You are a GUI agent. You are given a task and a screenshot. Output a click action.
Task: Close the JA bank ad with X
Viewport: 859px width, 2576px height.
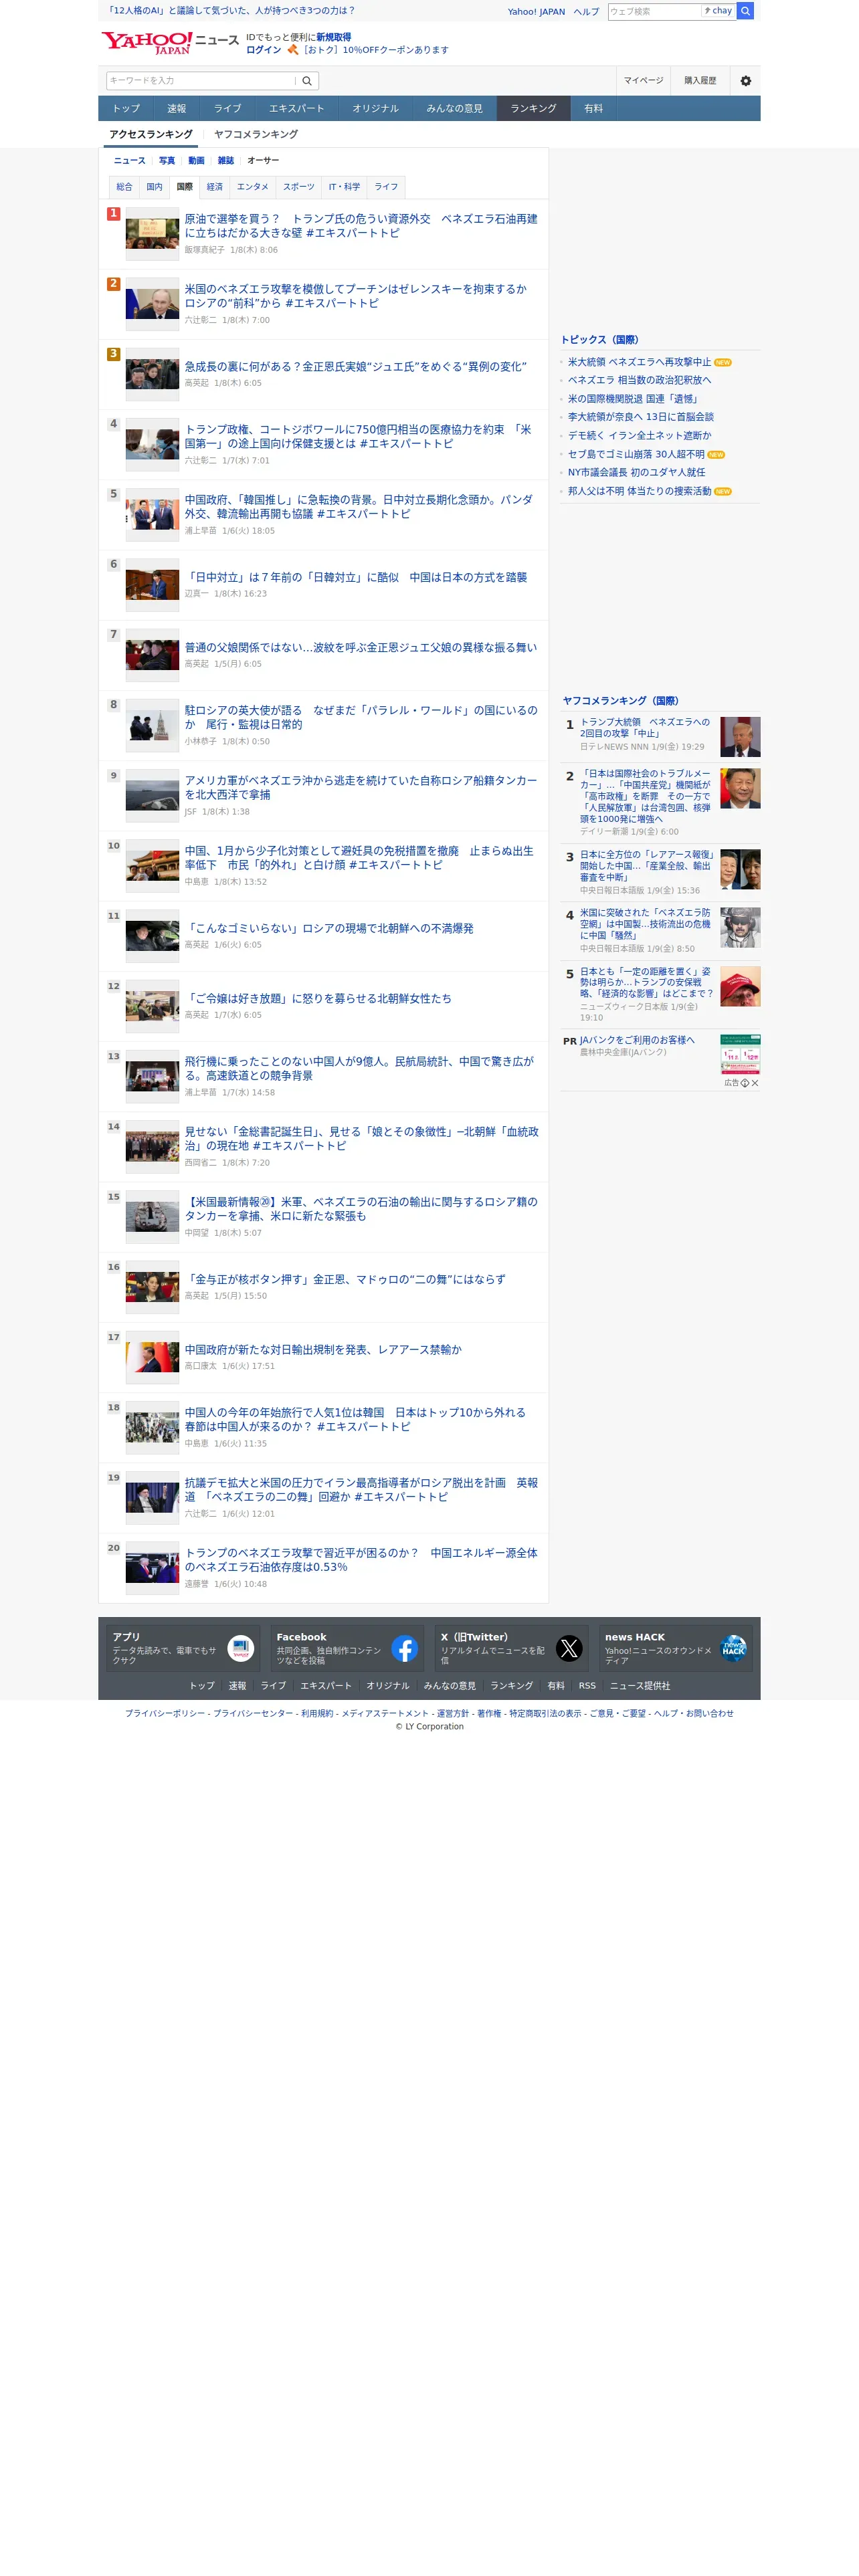click(x=755, y=1083)
